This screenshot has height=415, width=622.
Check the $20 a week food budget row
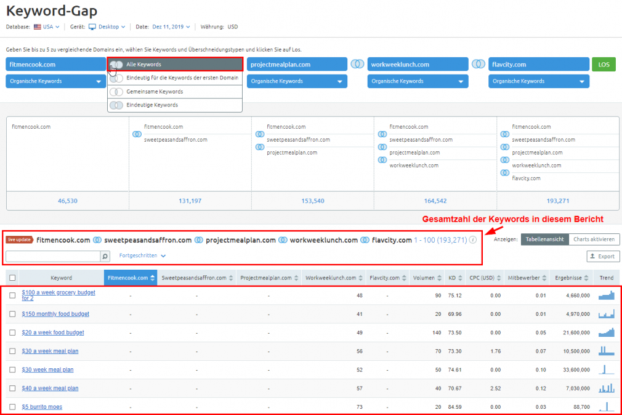point(12,332)
